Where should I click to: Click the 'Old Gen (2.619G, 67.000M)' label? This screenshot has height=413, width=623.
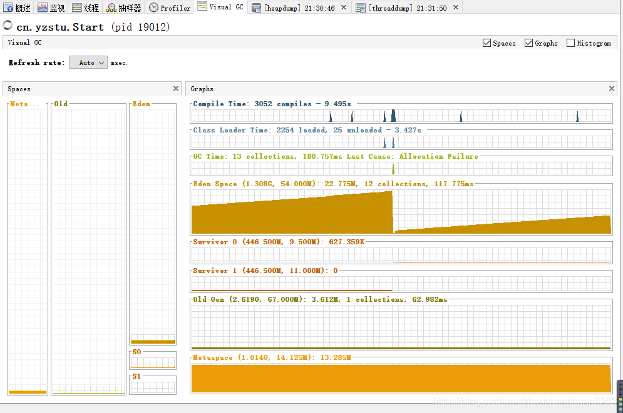(320, 299)
